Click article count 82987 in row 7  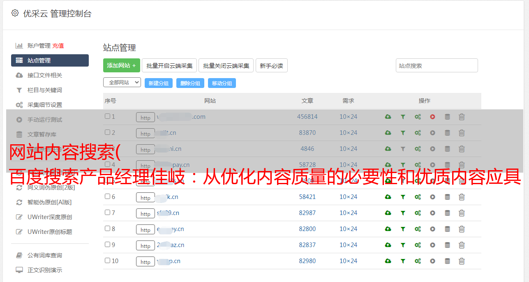point(307,213)
